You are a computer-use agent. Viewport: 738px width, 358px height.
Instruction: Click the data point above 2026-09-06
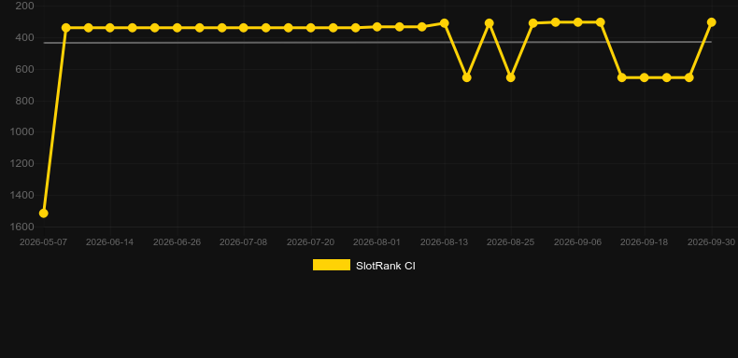[x=578, y=22]
